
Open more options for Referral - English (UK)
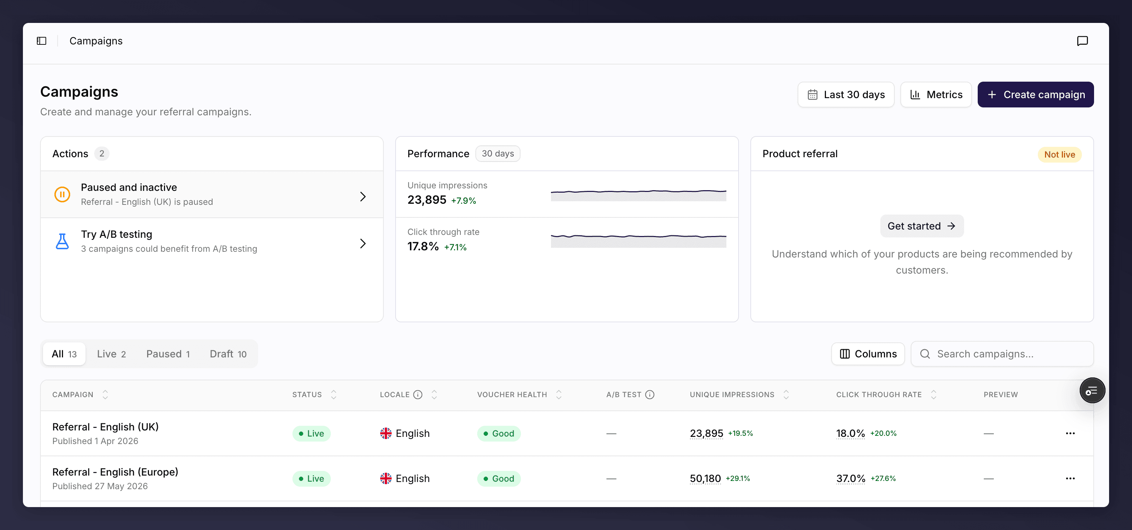point(1070,433)
